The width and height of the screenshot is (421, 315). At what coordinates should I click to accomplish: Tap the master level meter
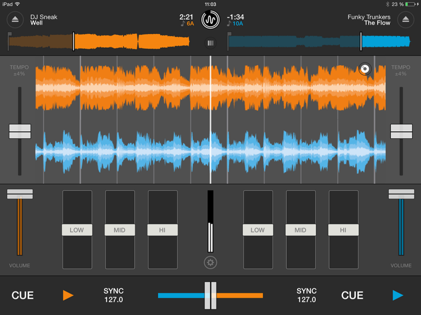210,221
